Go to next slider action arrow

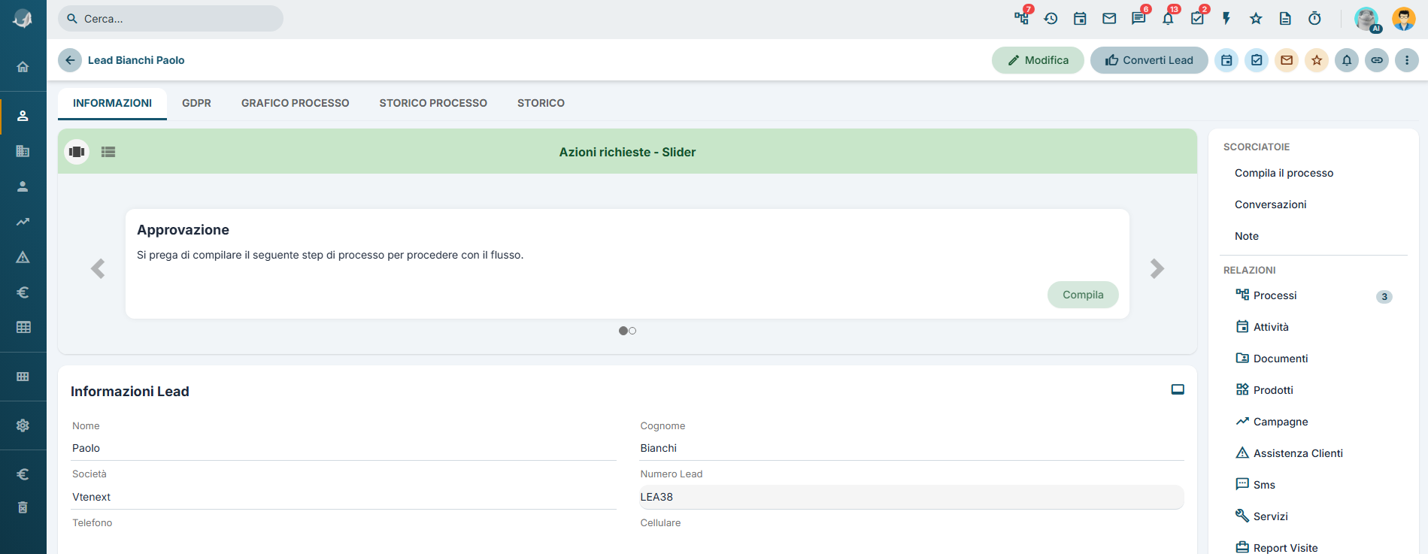(x=1157, y=268)
